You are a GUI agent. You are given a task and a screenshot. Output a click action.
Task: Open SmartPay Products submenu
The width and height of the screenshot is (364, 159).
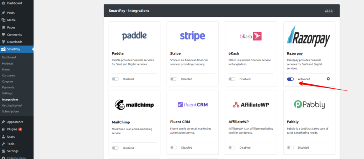pyautogui.click(x=8, y=63)
